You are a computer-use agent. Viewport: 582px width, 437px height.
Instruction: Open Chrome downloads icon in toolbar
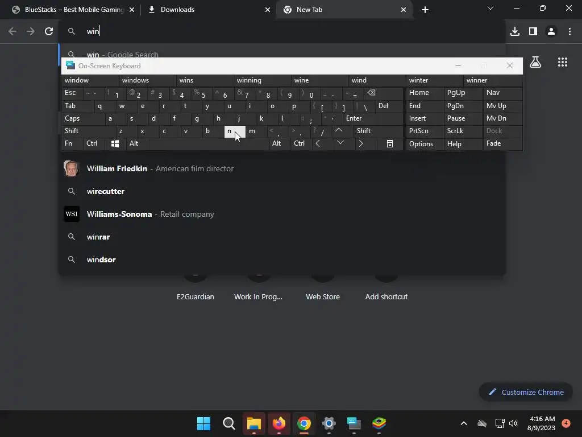514,31
